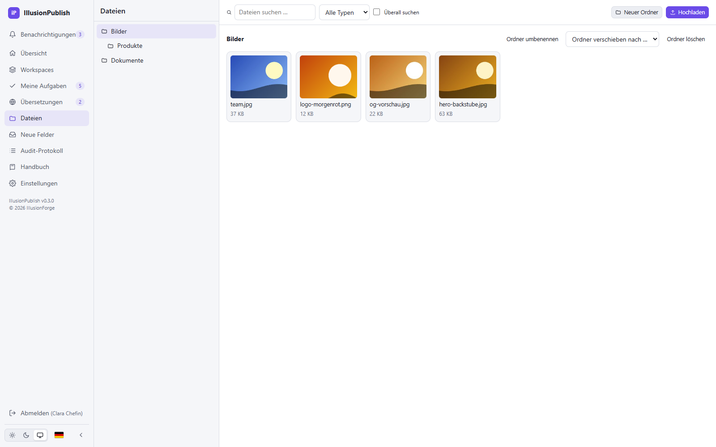Screen dimensions: 716x447
Task: Click folder icon next to Produkte
Action: point(111,46)
